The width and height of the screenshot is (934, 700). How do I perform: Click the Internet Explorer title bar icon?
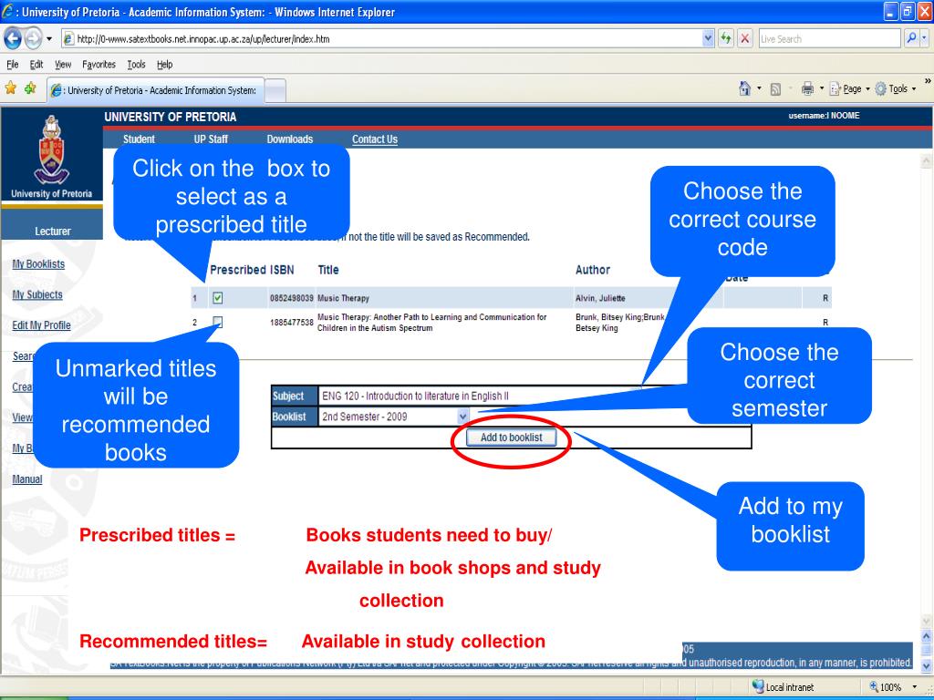[8, 11]
